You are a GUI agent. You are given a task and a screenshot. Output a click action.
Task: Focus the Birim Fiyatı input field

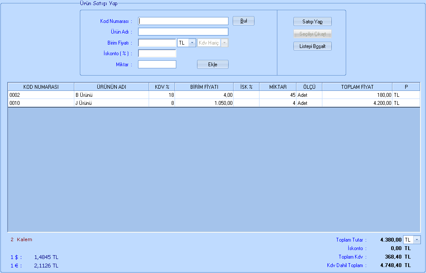(157, 43)
